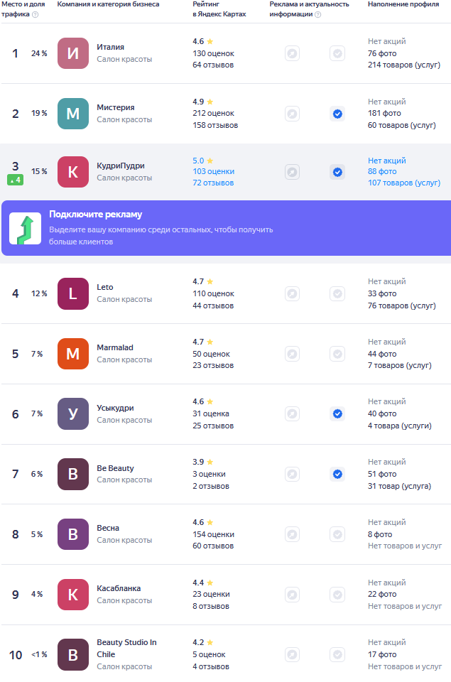Image resolution: width=451 pixels, height=682 pixels.
Task: Click '31 товар (услуга)' for Be Beauty
Action: (x=399, y=486)
